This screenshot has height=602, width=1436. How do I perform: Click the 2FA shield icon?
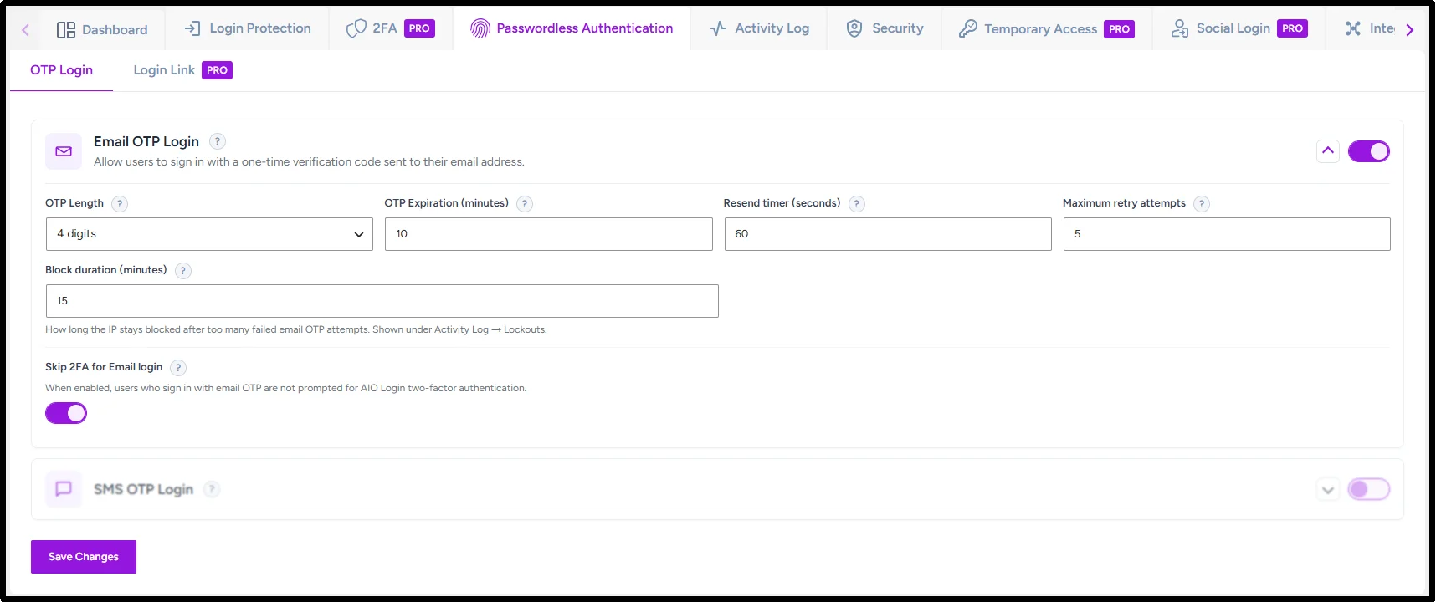pos(356,28)
